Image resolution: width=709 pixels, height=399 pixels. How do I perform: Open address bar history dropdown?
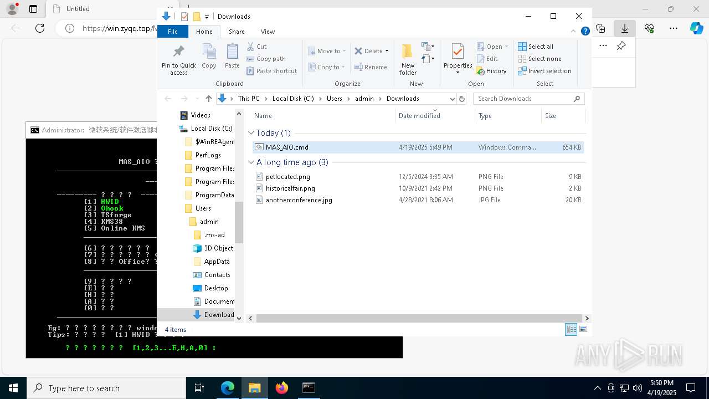click(x=452, y=99)
